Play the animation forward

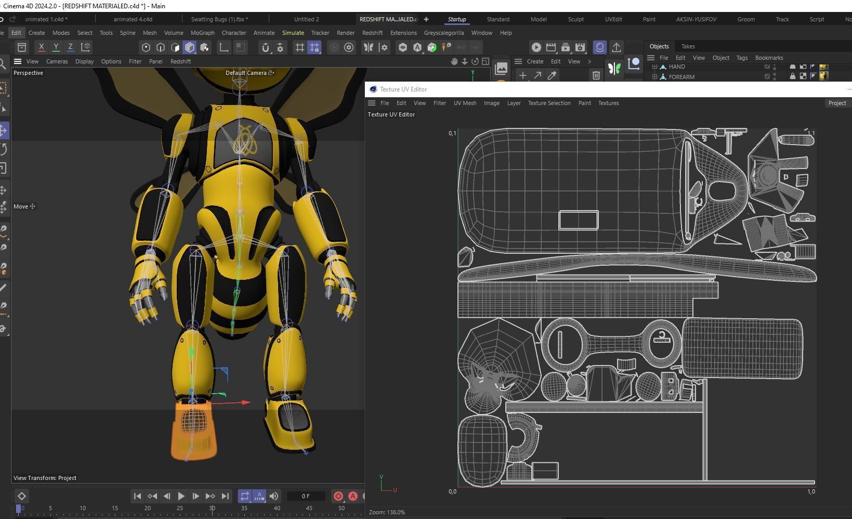coord(181,496)
